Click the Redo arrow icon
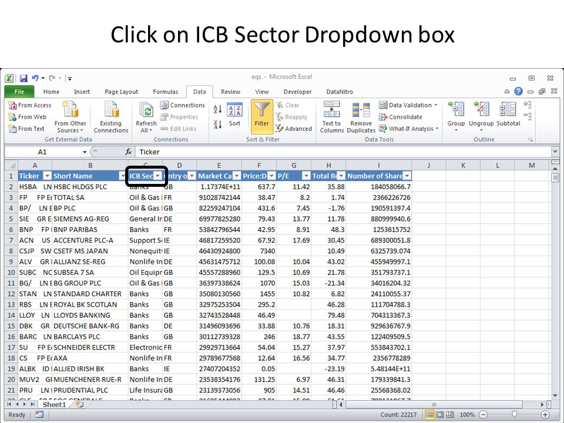This screenshot has width=564, height=423. pyautogui.click(x=52, y=78)
